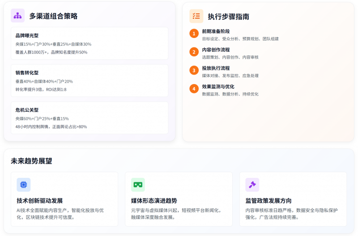The height and width of the screenshot is (236, 358).
Task: Select the 危机公关型 strategy card
Action: tap(89, 118)
